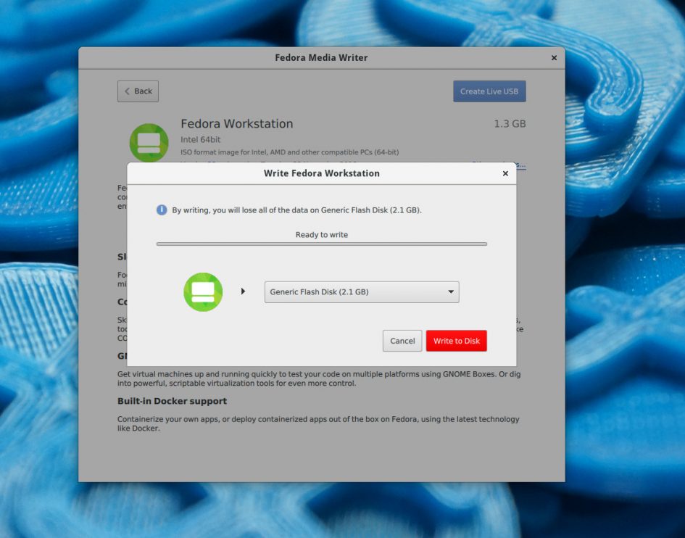
Task: Click the blue Create Live USB button
Action: tap(489, 91)
